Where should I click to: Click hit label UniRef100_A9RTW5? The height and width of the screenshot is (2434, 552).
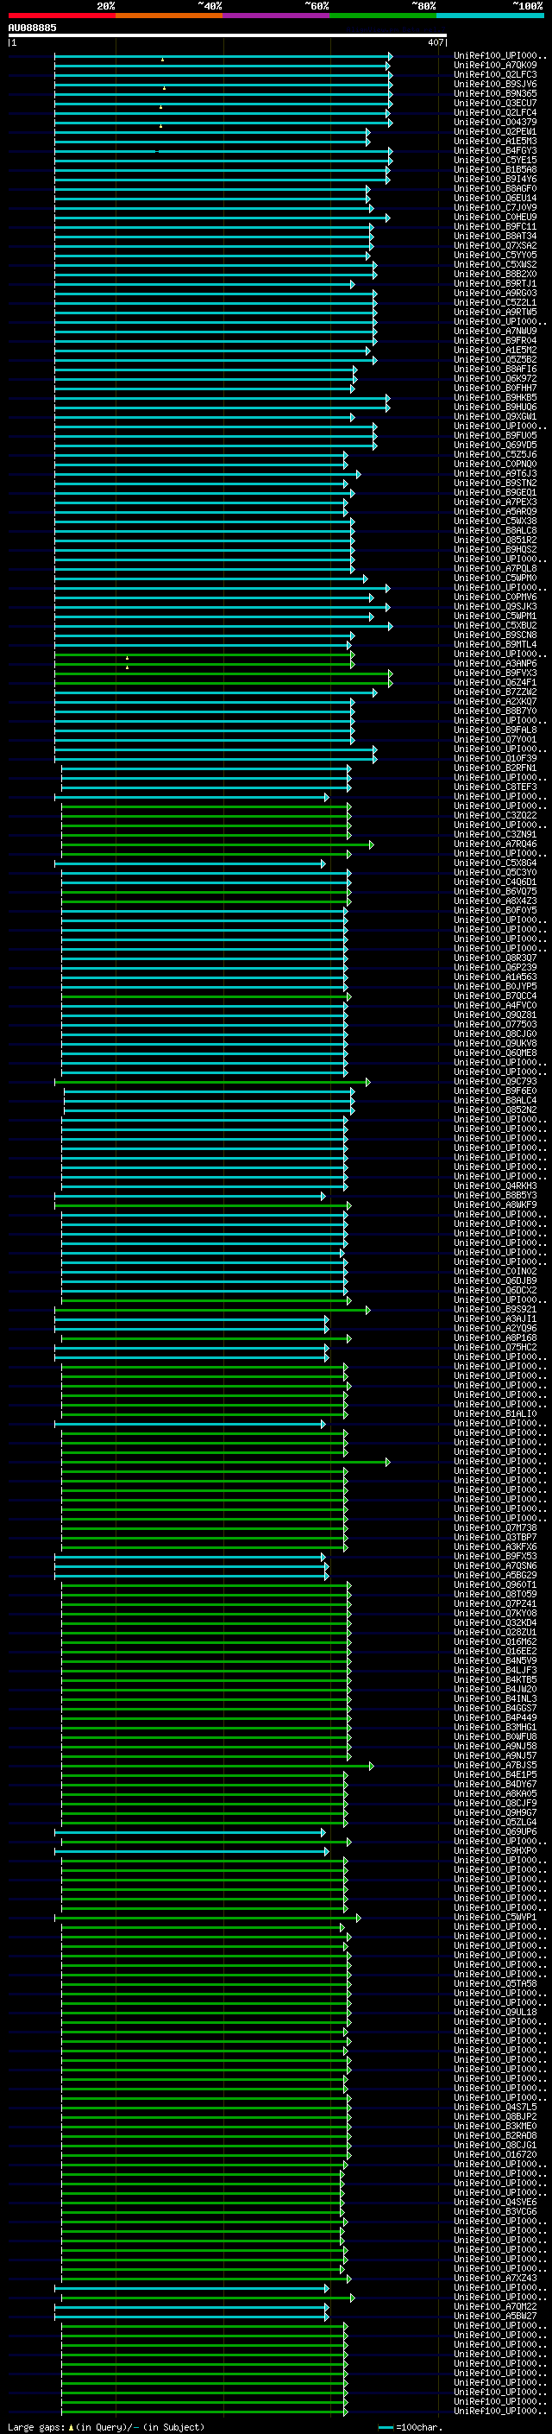pyautogui.click(x=495, y=312)
